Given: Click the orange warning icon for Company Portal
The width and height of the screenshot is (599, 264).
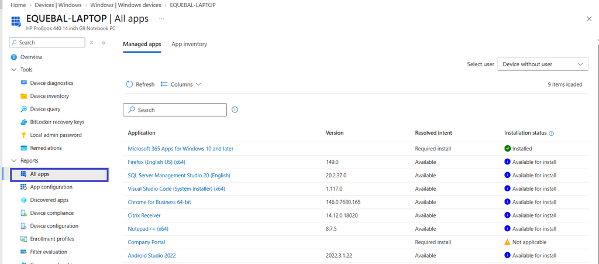Looking at the screenshot, I should pos(507,242).
